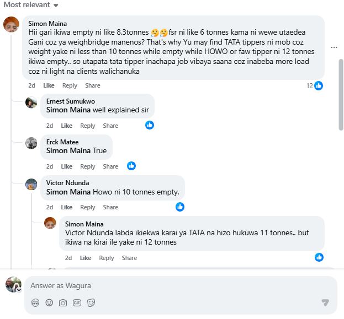This screenshot has width=344, height=319.
Task: Open the GIF picker
Action: point(77,302)
